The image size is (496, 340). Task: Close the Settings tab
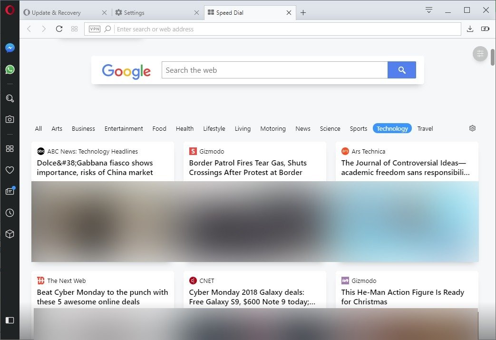point(196,13)
